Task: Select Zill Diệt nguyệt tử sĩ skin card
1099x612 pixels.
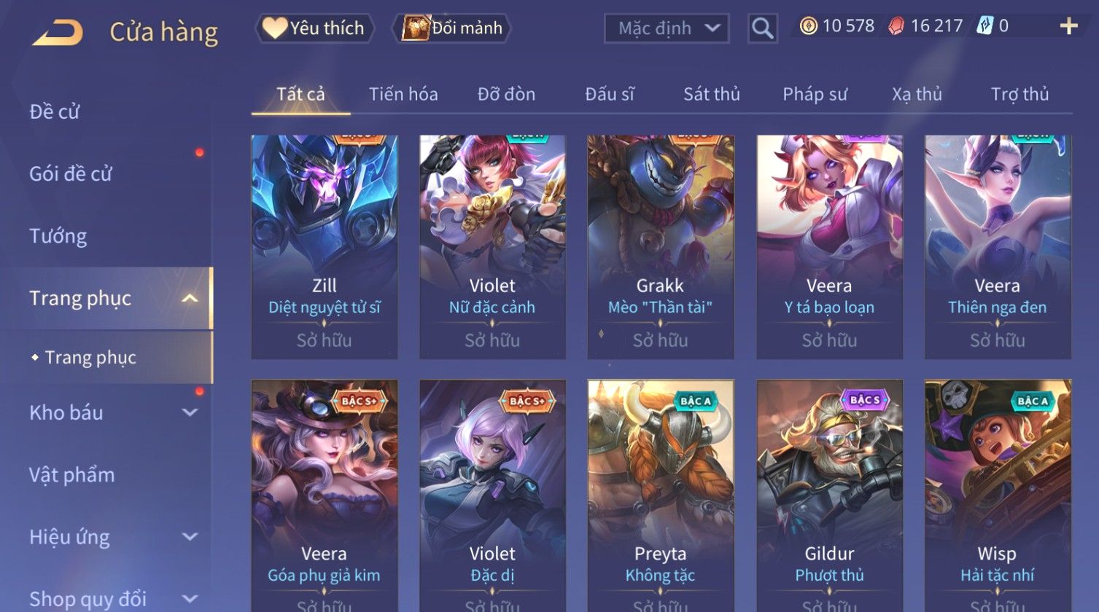Action: coord(325,247)
